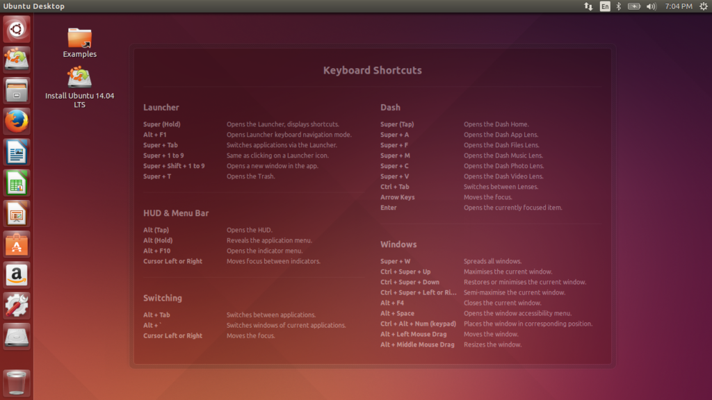Click the Alt + F4 shortcut text

click(392, 303)
